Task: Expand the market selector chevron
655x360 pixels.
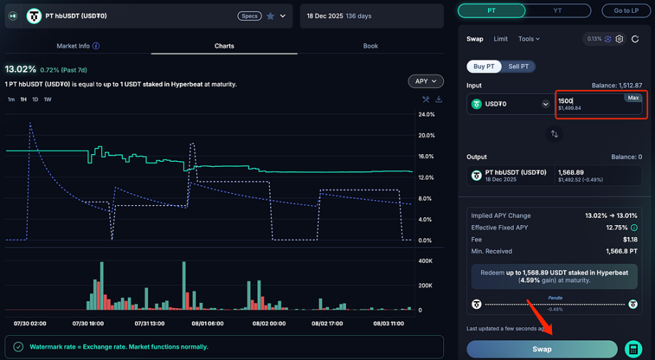Action: pos(283,16)
